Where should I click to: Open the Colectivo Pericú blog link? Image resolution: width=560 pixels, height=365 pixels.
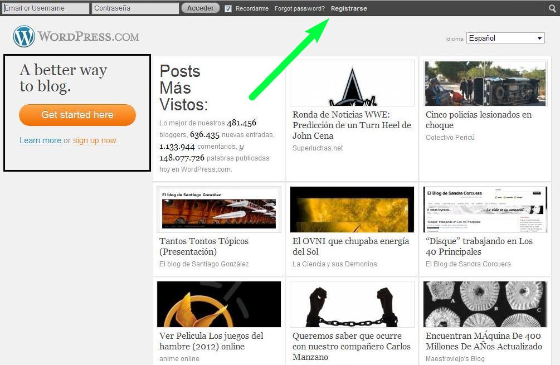[x=450, y=138]
